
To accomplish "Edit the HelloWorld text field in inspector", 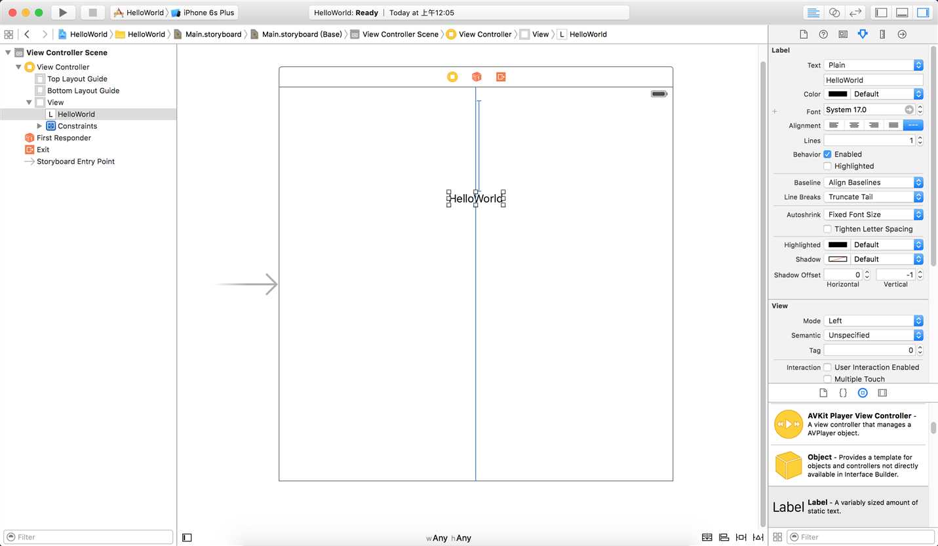I will tap(873, 80).
